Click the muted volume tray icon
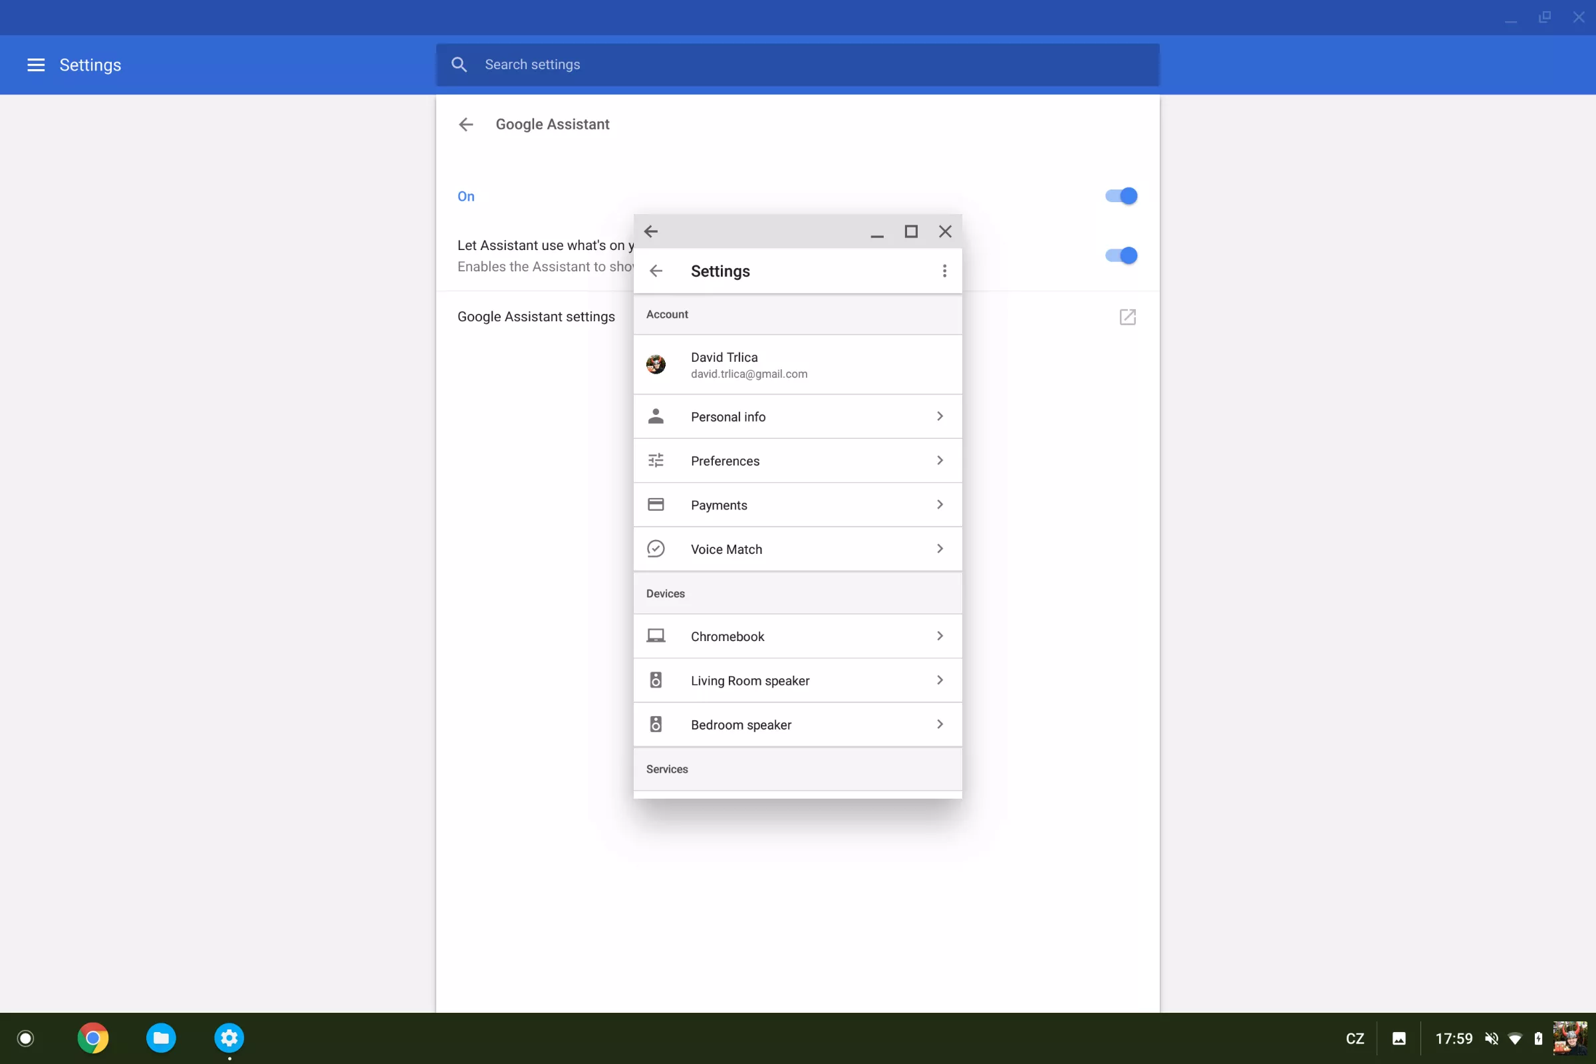 tap(1491, 1039)
